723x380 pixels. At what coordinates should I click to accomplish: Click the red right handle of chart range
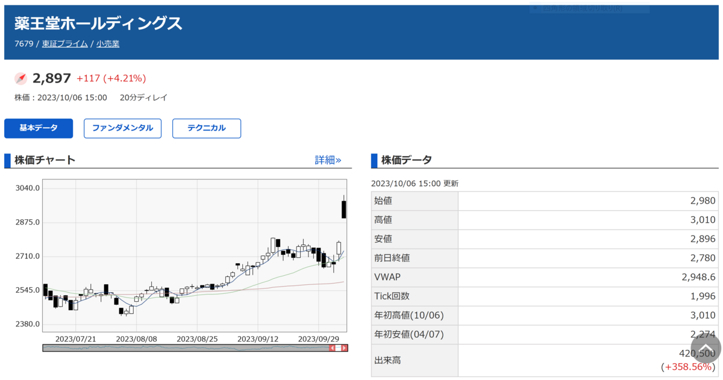345,348
